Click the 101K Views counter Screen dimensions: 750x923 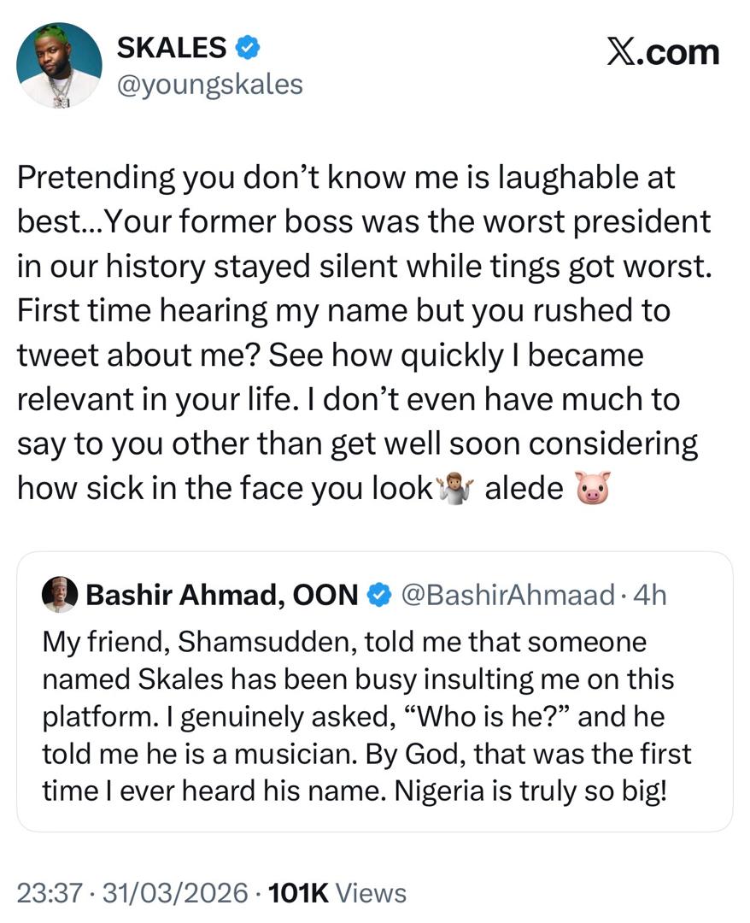pyautogui.click(x=337, y=894)
